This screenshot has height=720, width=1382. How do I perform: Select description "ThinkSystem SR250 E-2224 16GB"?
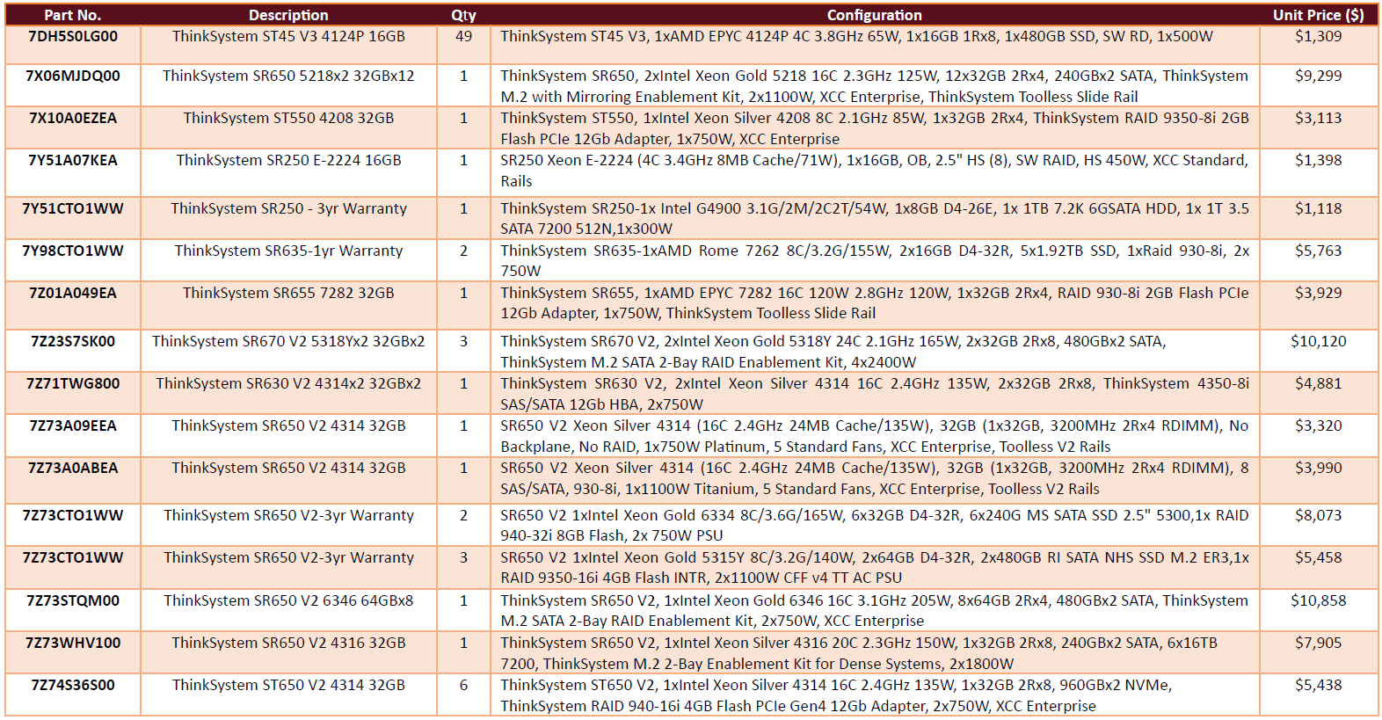pyautogui.click(x=288, y=160)
